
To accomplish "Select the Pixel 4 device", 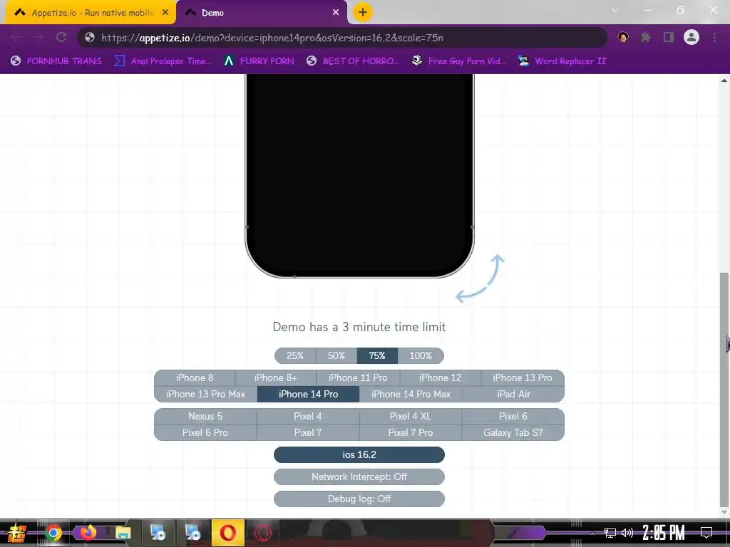I will 308,416.
